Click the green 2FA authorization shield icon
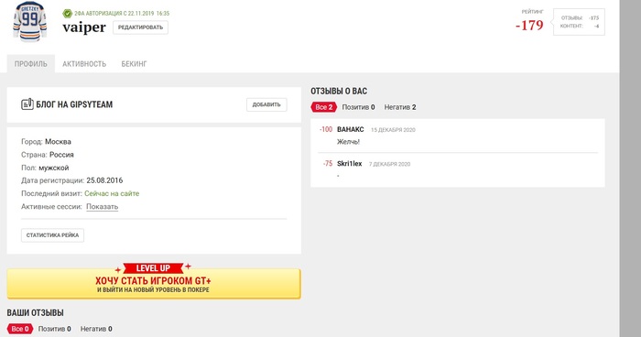641x337 pixels. (x=67, y=14)
